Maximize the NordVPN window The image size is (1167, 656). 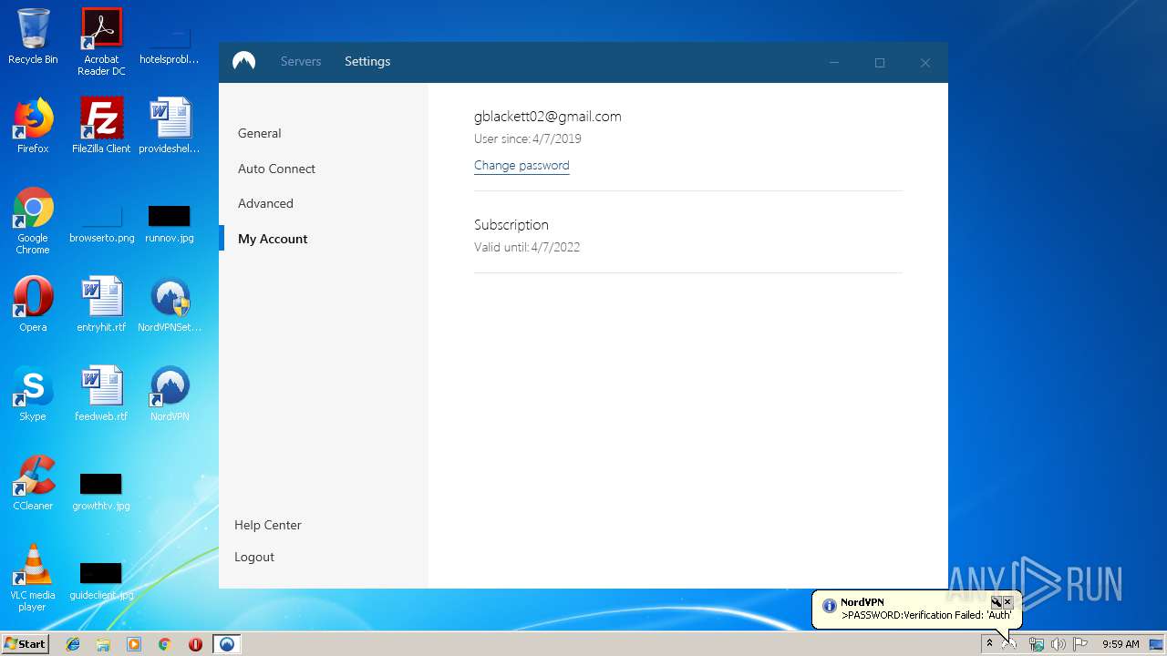pos(880,62)
